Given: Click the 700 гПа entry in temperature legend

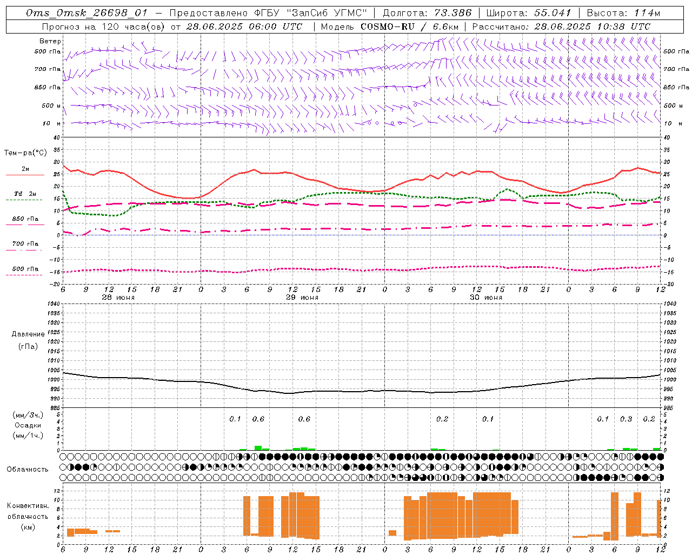Looking at the screenshot, I should (25, 244).
